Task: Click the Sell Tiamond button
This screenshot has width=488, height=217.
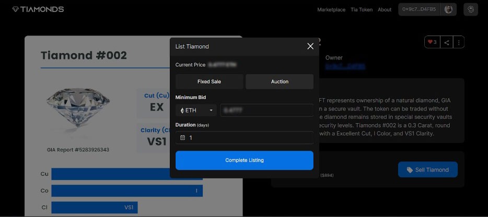Action: 427,170
